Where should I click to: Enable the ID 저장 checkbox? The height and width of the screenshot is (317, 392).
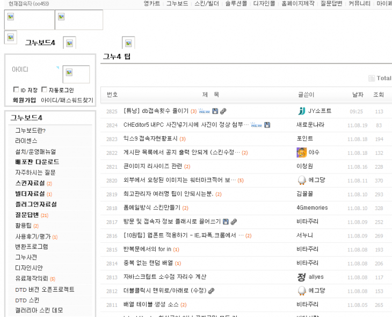tap(16, 90)
